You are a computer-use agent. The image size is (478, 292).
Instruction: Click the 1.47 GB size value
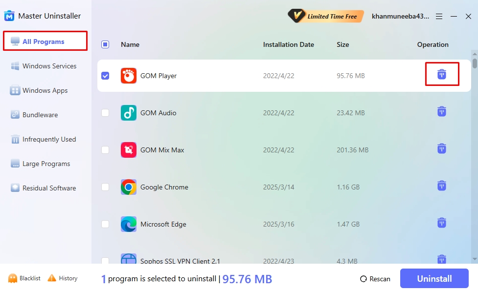click(348, 224)
